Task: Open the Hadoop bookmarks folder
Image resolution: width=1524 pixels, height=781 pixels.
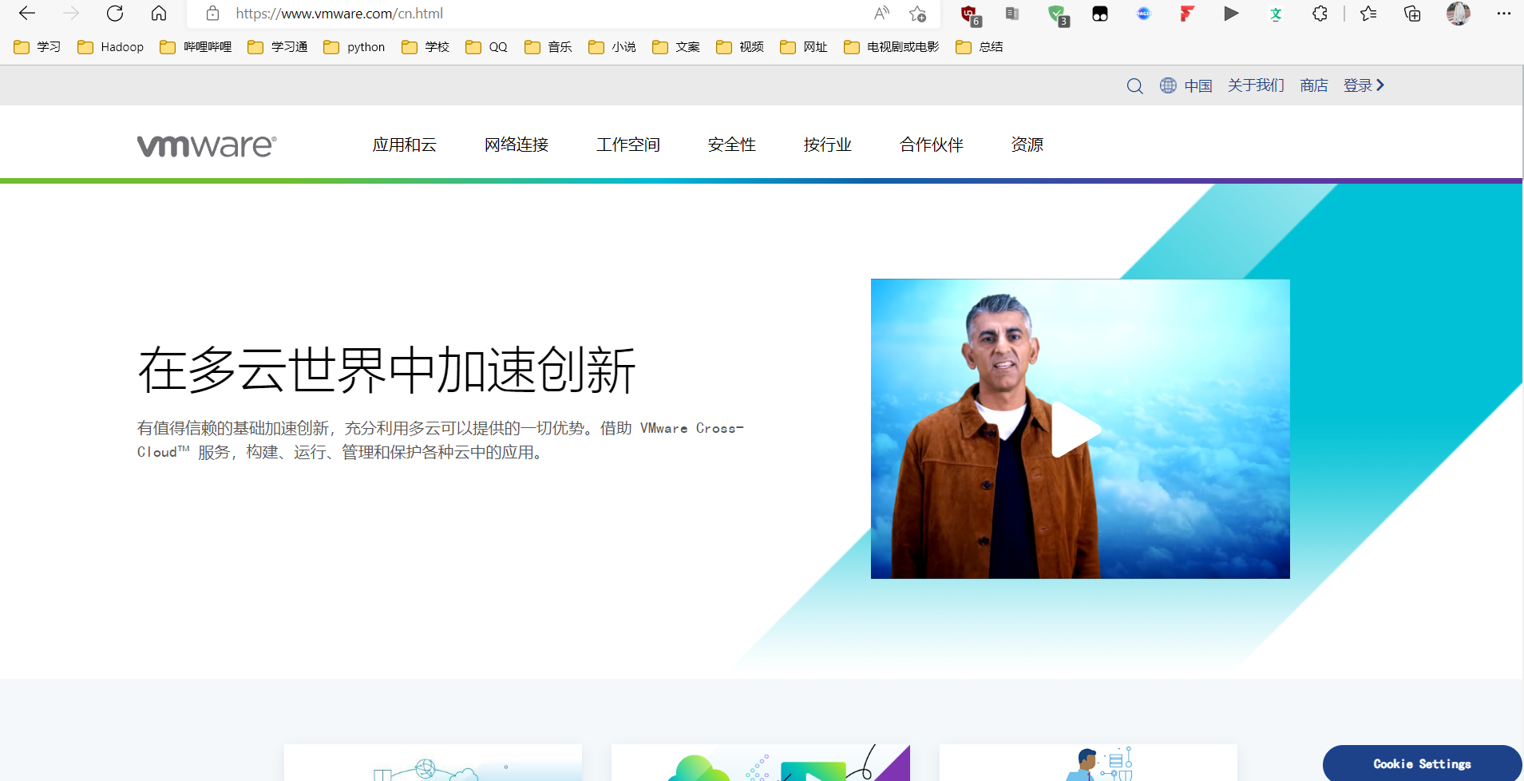Action: (x=110, y=47)
